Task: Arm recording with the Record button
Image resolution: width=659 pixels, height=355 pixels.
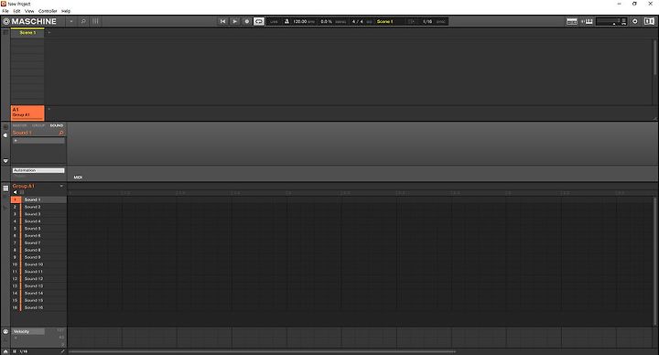Action: 247,21
